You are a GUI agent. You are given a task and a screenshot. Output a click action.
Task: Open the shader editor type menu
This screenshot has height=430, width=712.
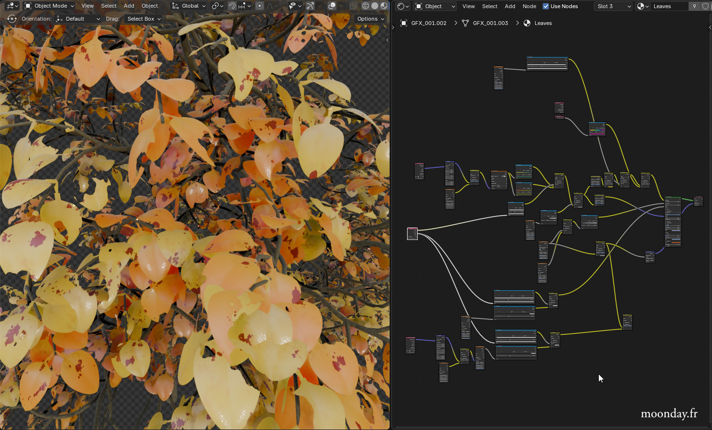pyautogui.click(x=403, y=6)
